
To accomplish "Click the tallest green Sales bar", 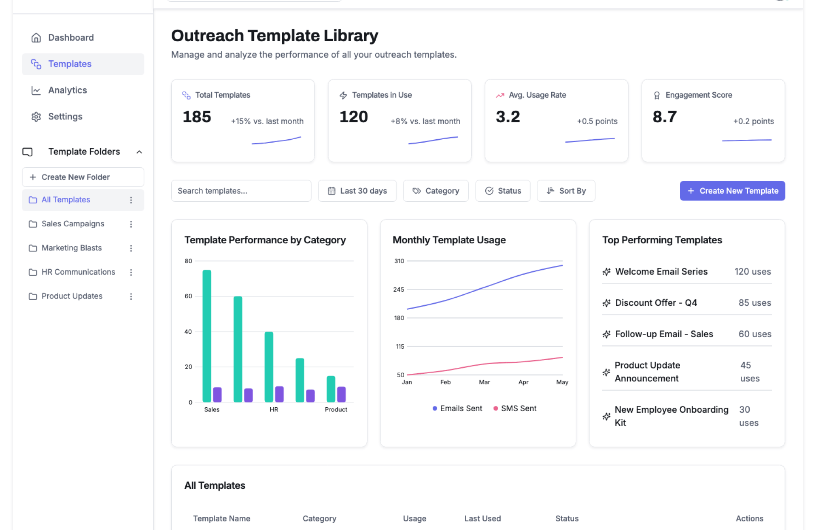I will point(207,335).
